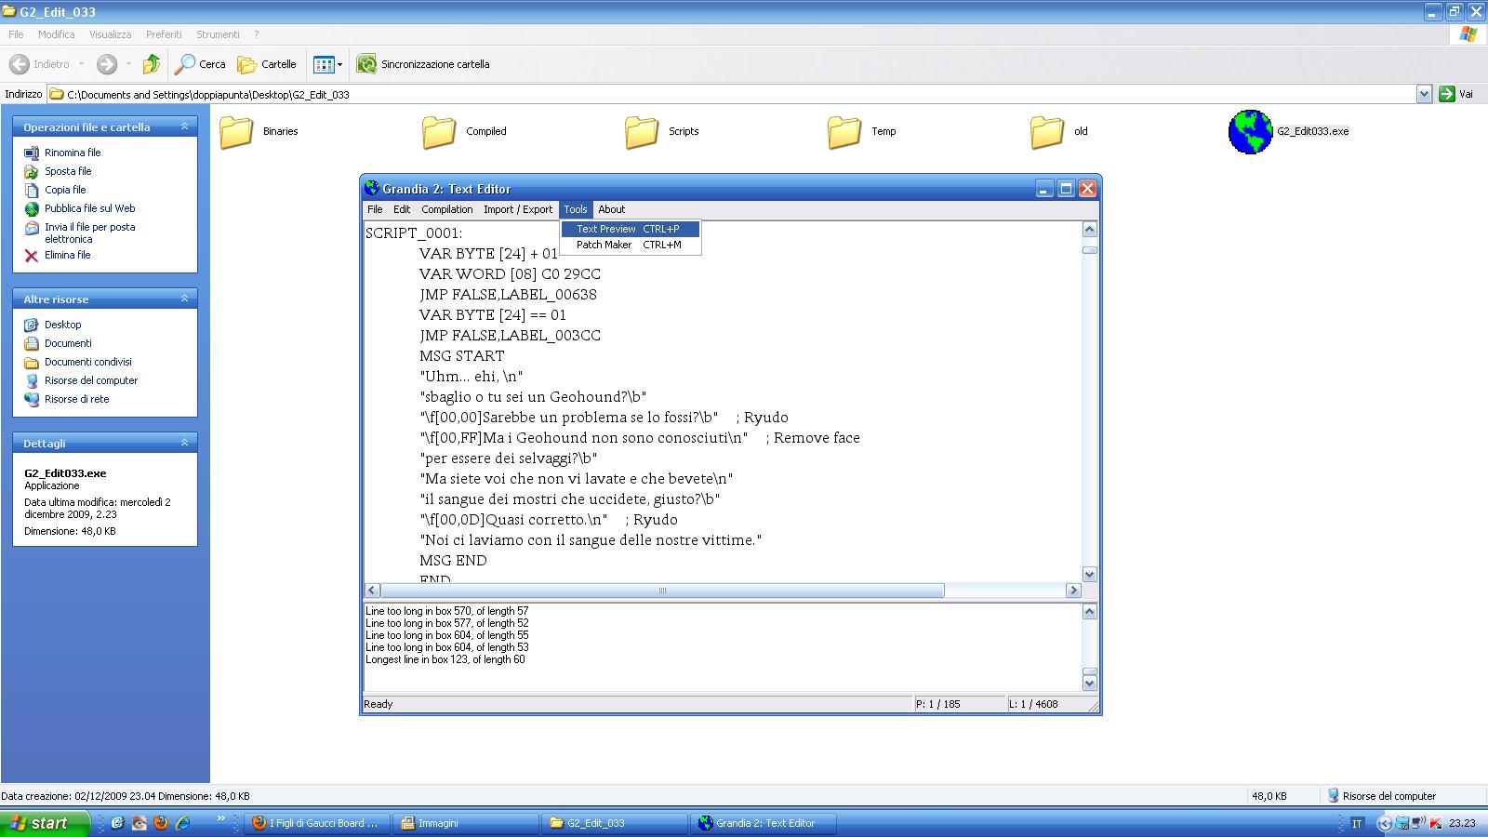Switch to Immagini taskbar window
Screen dimensions: 1488x837
(465, 823)
